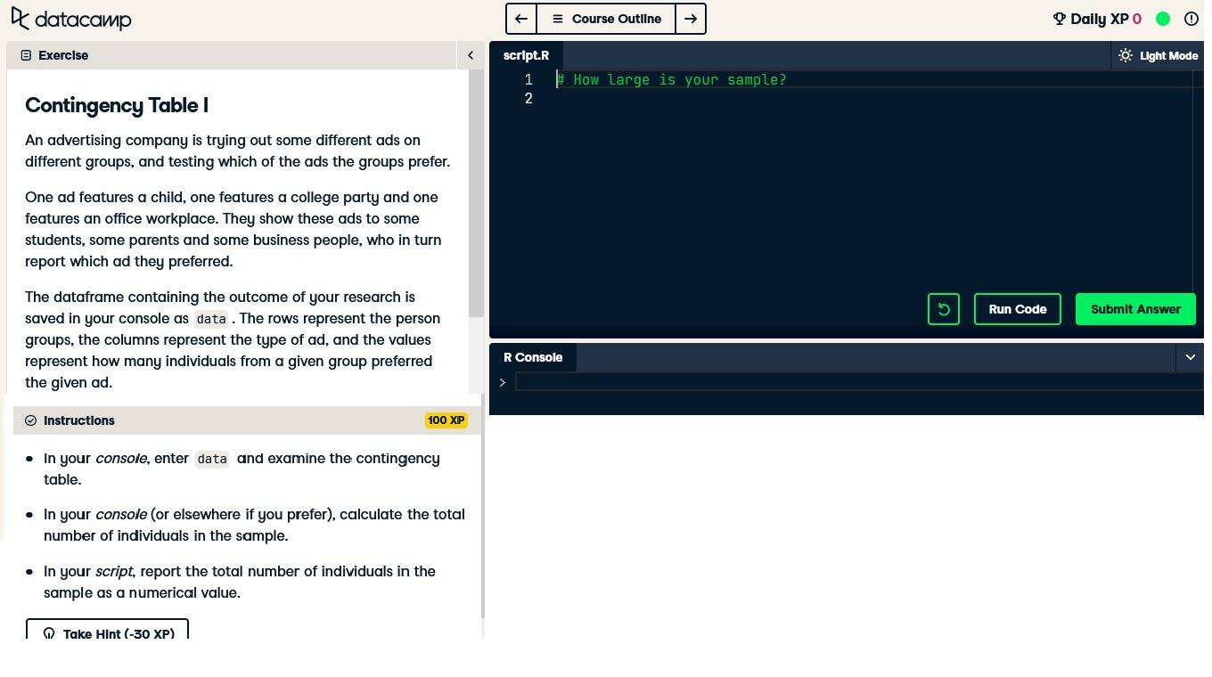This screenshot has width=1212, height=677.
Task: Select the script.R tab
Action: point(526,55)
